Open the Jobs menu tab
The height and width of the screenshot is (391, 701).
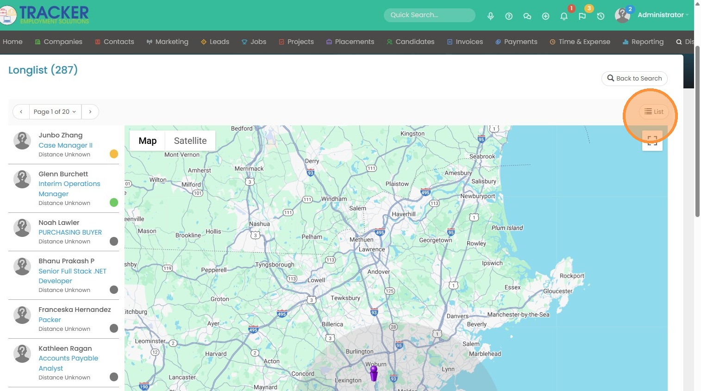[254, 42]
